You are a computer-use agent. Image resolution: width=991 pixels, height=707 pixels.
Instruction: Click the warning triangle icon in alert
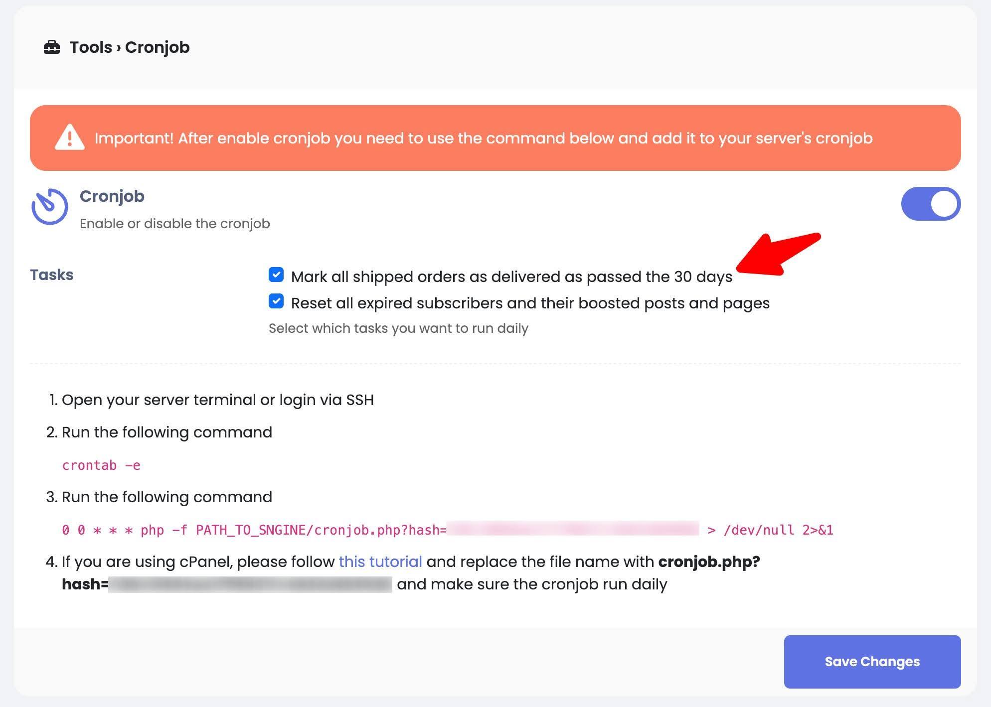click(69, 138)
